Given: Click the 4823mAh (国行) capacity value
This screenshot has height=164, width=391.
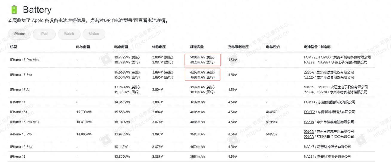Looking at the screenshot, I should click(x=202, y=62).
